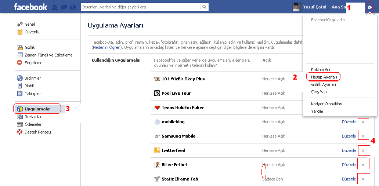Select Çıkış Yap to log out
This screenshot has height=186, width=379.
[x=318, y=92]
